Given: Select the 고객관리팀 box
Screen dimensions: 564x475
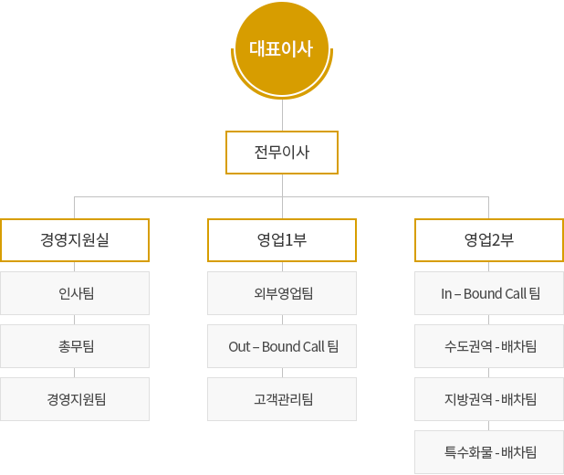Looking at the screenshot, I should pos(282,399).
